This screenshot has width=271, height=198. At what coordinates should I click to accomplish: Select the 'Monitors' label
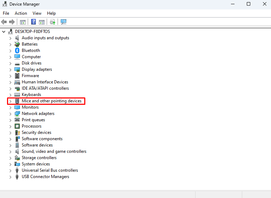coord(30,107)
